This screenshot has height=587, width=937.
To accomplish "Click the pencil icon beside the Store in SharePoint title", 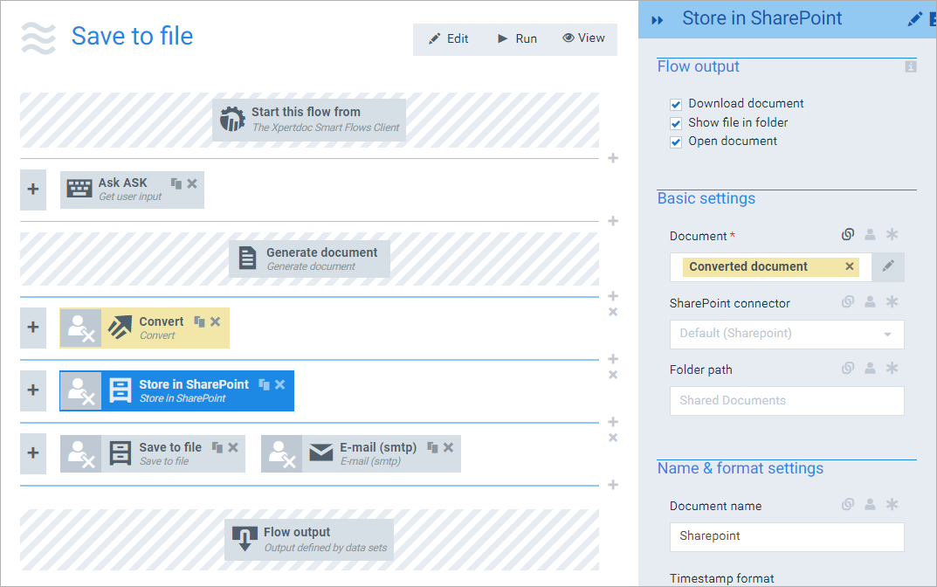I will tap(914, 20).
